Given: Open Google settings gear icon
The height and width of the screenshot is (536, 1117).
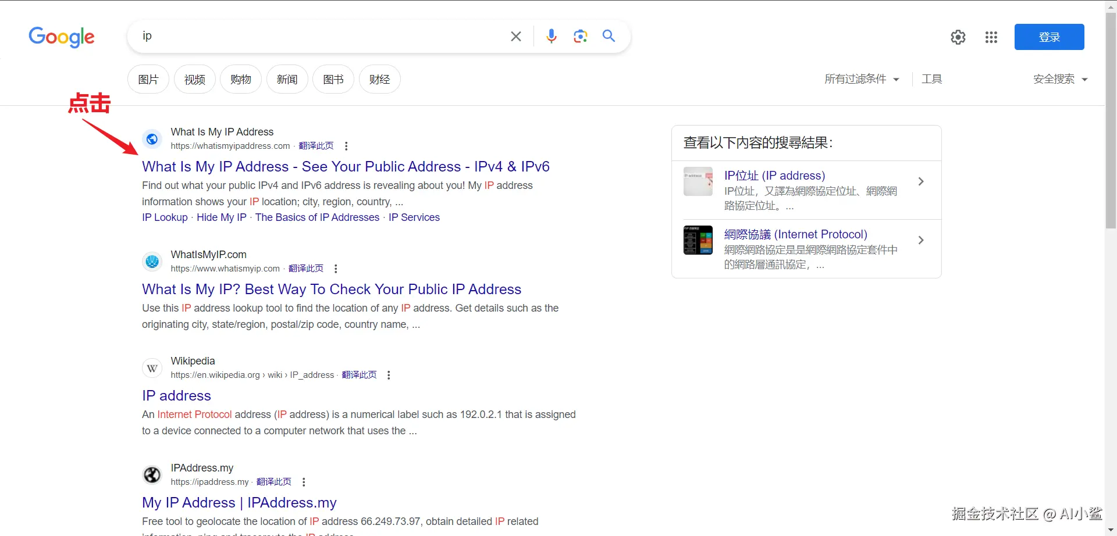Looking at the screenshot, I should click(958, 37).
